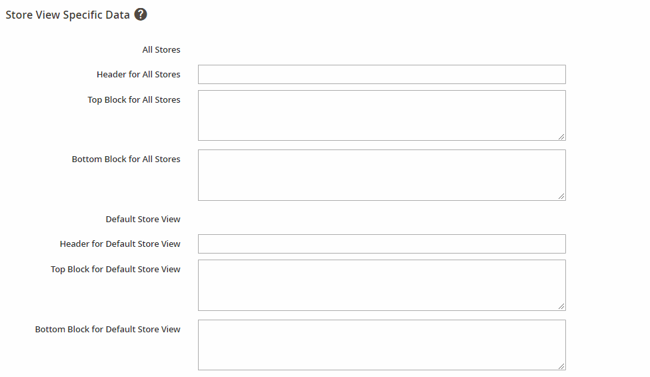This screenshot has height=377, width=650.
Task: Focus the Top Block for All Stores textarea
Action: coord(382,115)
